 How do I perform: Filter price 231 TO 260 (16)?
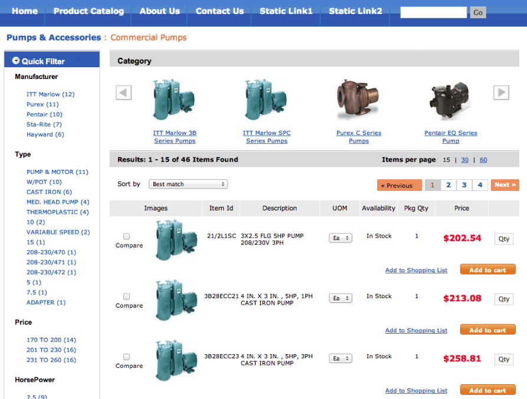(x=51, y=360)
